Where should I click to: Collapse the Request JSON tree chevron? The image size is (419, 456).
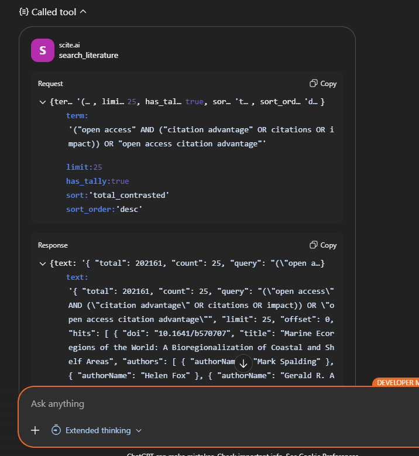pos(43,102)
